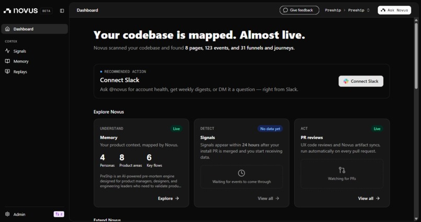Screen dimensions: 421x222
Task: Click the Live badge in PR reviews card
Action: coord(377,129)
